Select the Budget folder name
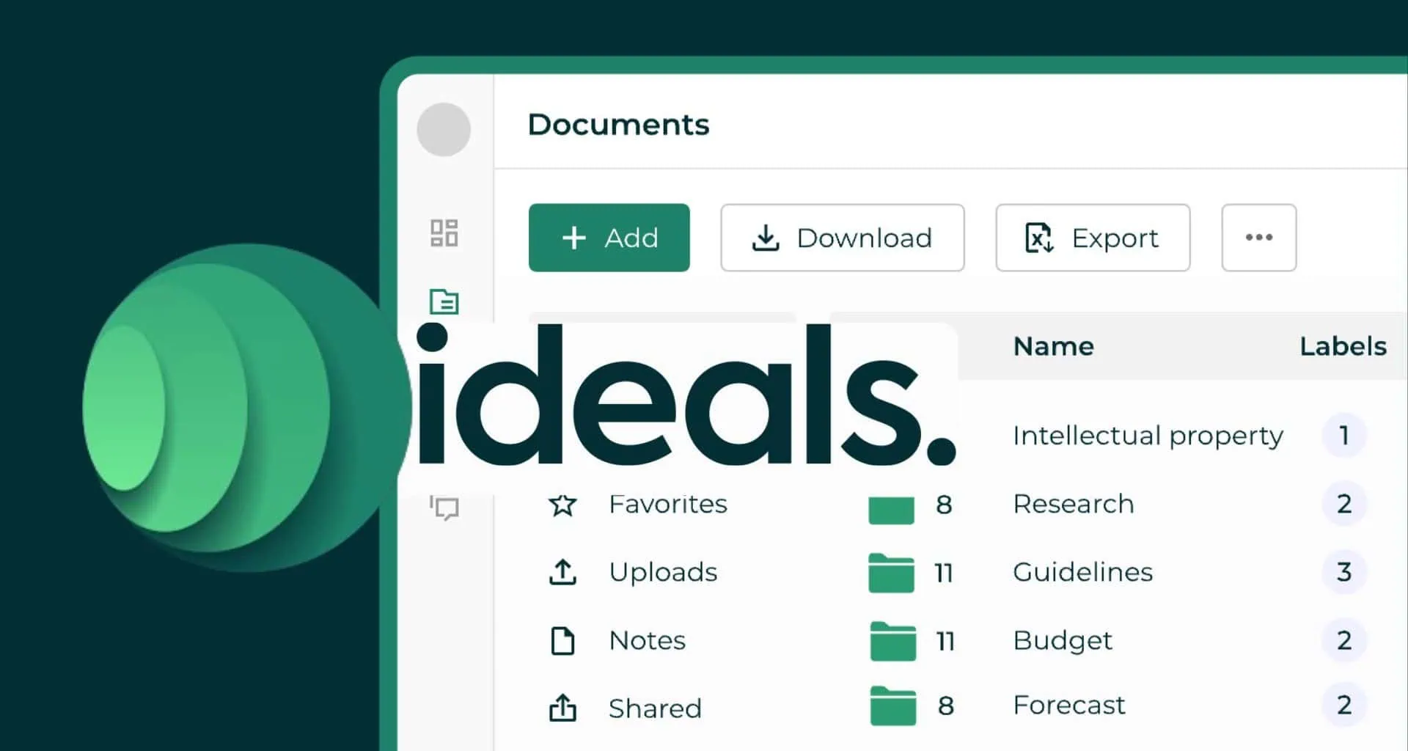The image size is (1408, 751). tap(1063, 641)
